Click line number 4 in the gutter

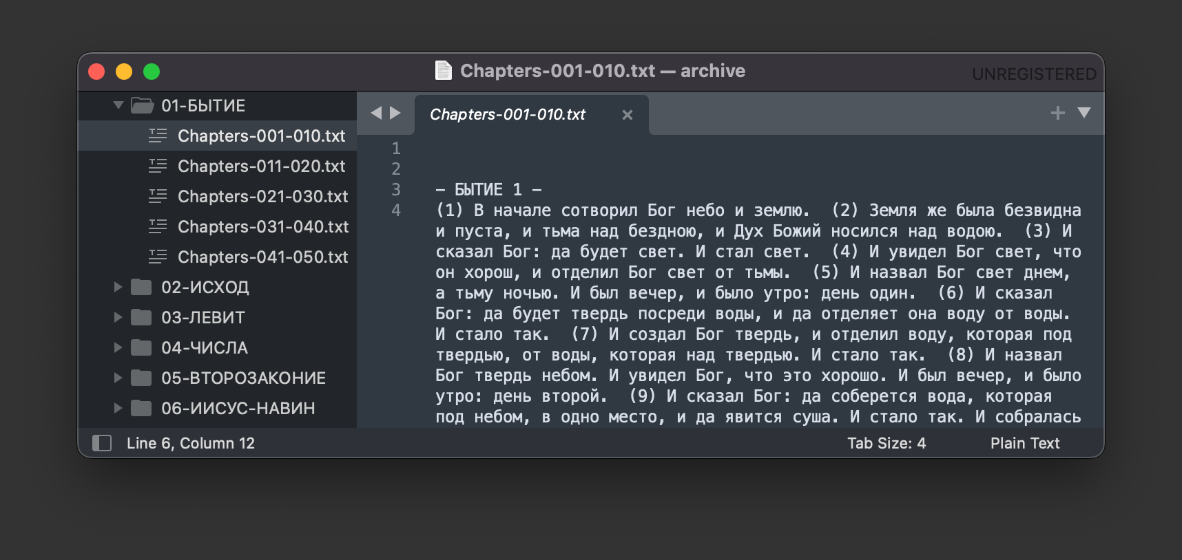tap(396, 210)
